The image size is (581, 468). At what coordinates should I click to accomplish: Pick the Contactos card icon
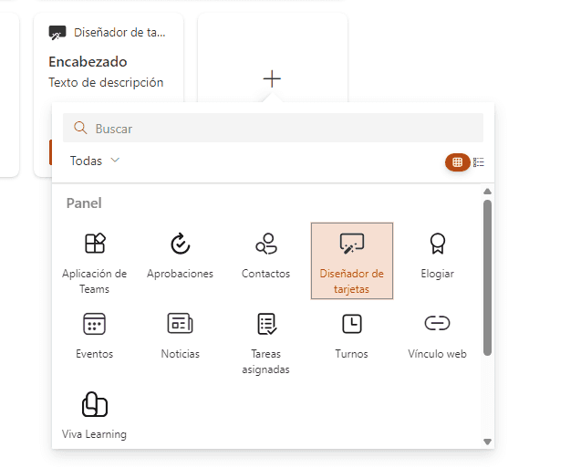tap(265, 244)
